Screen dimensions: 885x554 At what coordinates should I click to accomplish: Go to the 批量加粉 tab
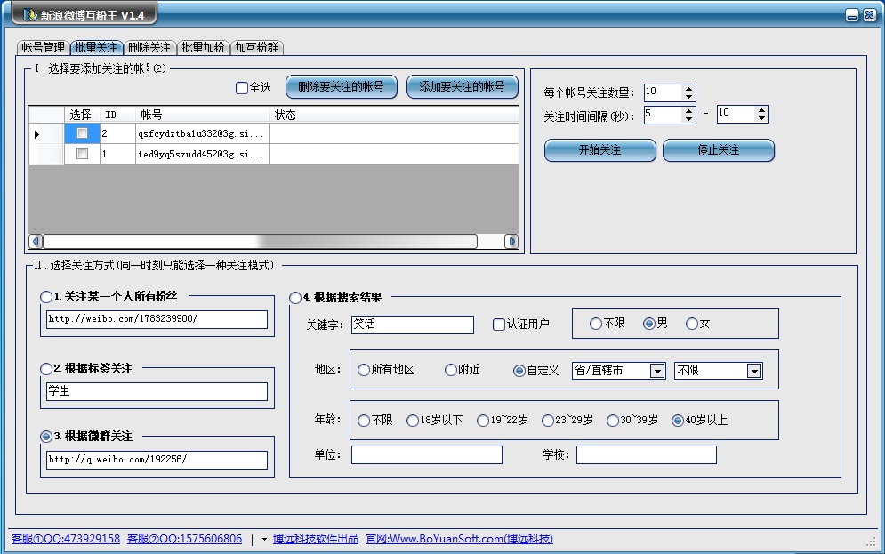[203, 47]
